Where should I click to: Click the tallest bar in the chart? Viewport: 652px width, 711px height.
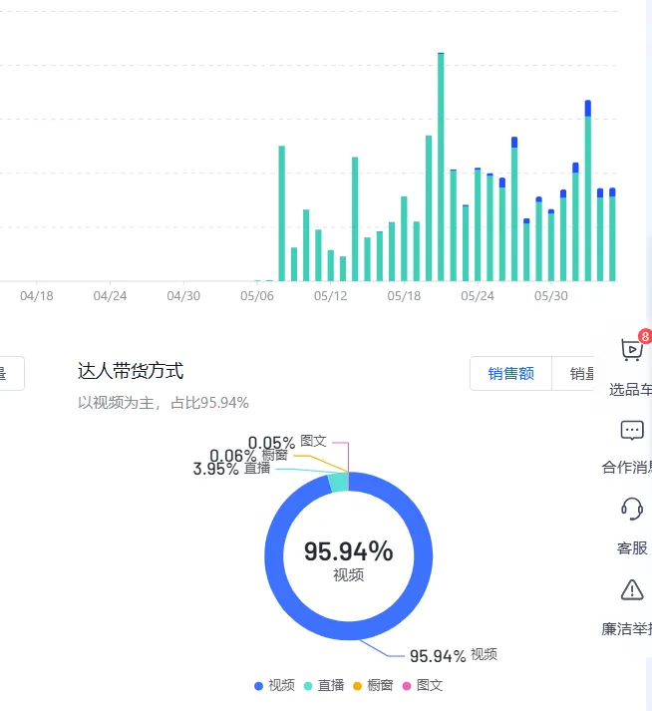click(x=441, y=167)
